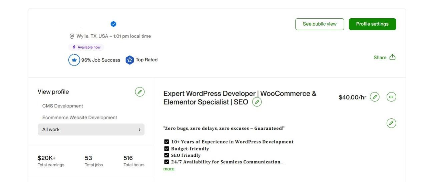Click the lightning bolt Available now badge

point(86,47)
